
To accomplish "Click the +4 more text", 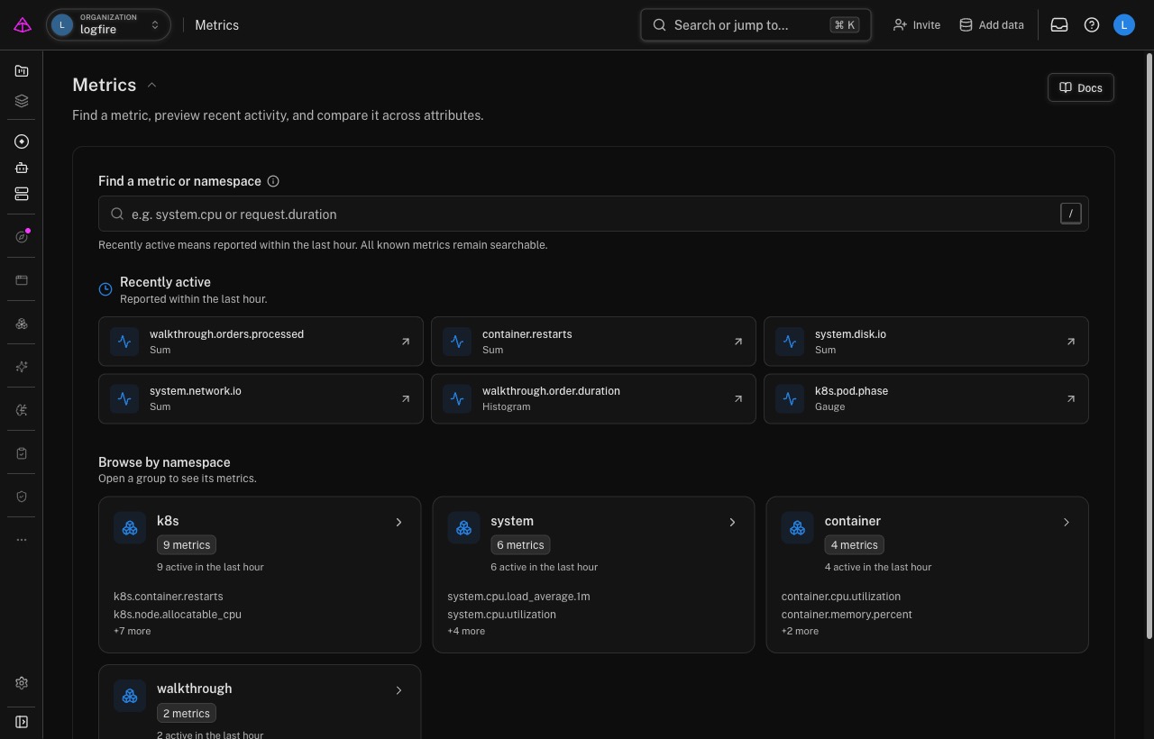I will [x=466, y=631].
